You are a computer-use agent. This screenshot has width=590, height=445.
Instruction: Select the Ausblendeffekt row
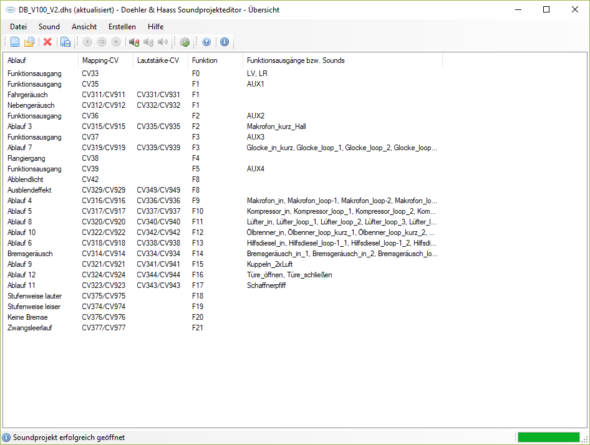click(223, 190)
